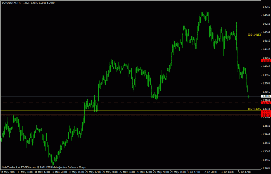Click the red 1.3726 price label
This screenshot has height=174, width=271.
266,114
